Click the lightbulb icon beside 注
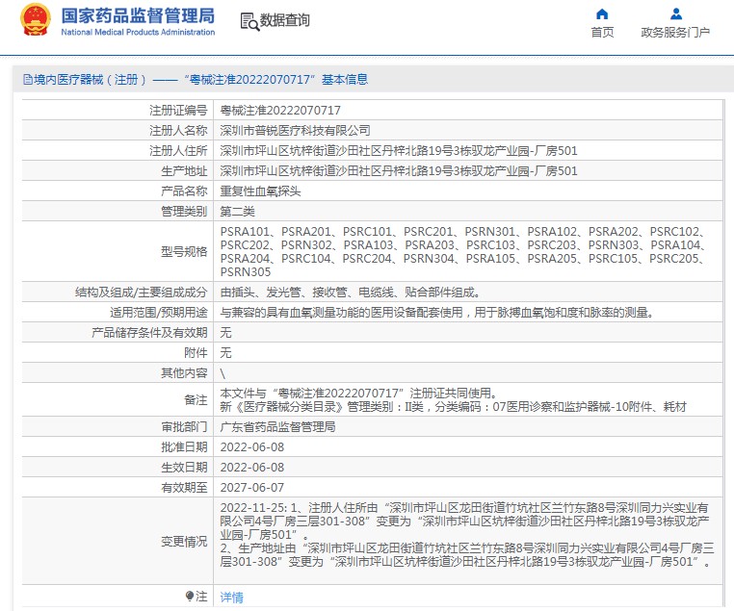This screenshot has height=611, width=734. (x=190, y=596)
